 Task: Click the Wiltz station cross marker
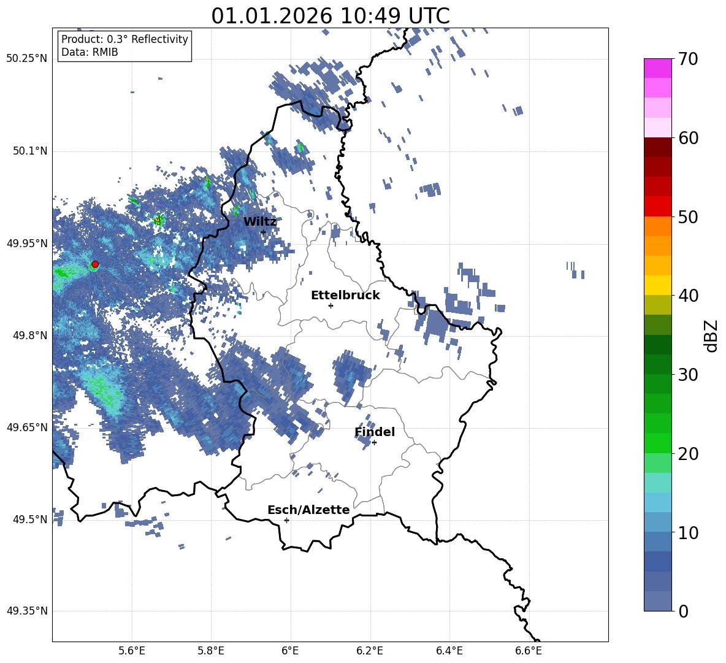point(263,232)
